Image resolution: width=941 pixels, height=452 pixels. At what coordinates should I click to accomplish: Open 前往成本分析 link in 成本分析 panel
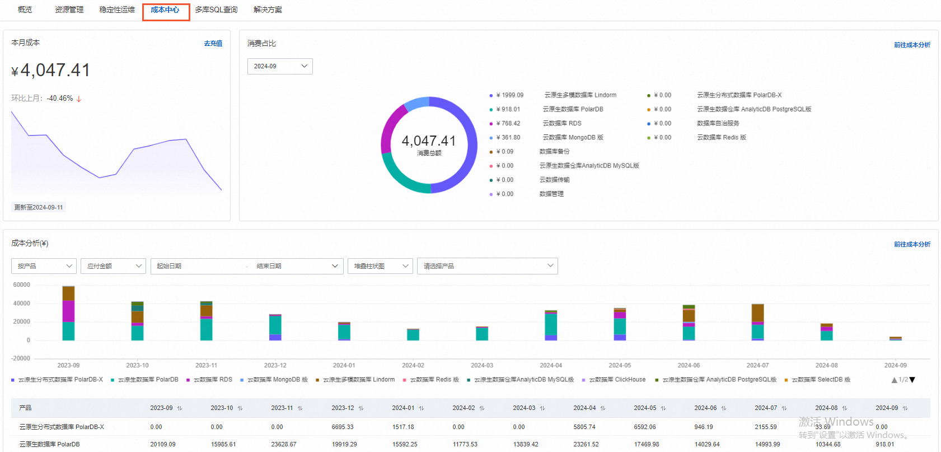[x=912, y=244]
